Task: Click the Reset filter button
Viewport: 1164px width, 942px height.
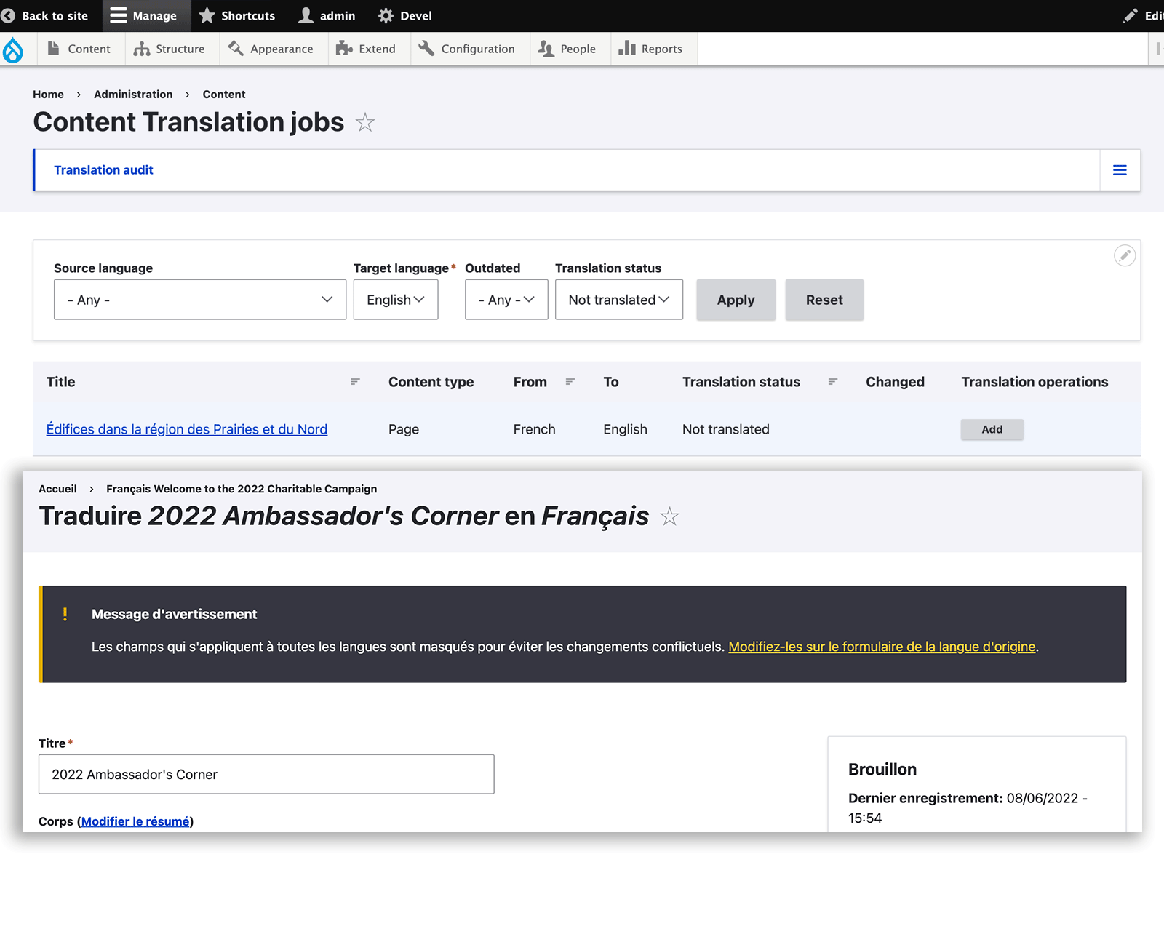Action: coord(824,300)
